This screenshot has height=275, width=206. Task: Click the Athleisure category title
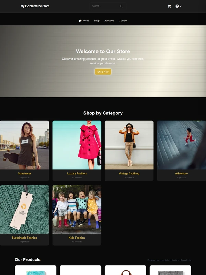[182, 174]
